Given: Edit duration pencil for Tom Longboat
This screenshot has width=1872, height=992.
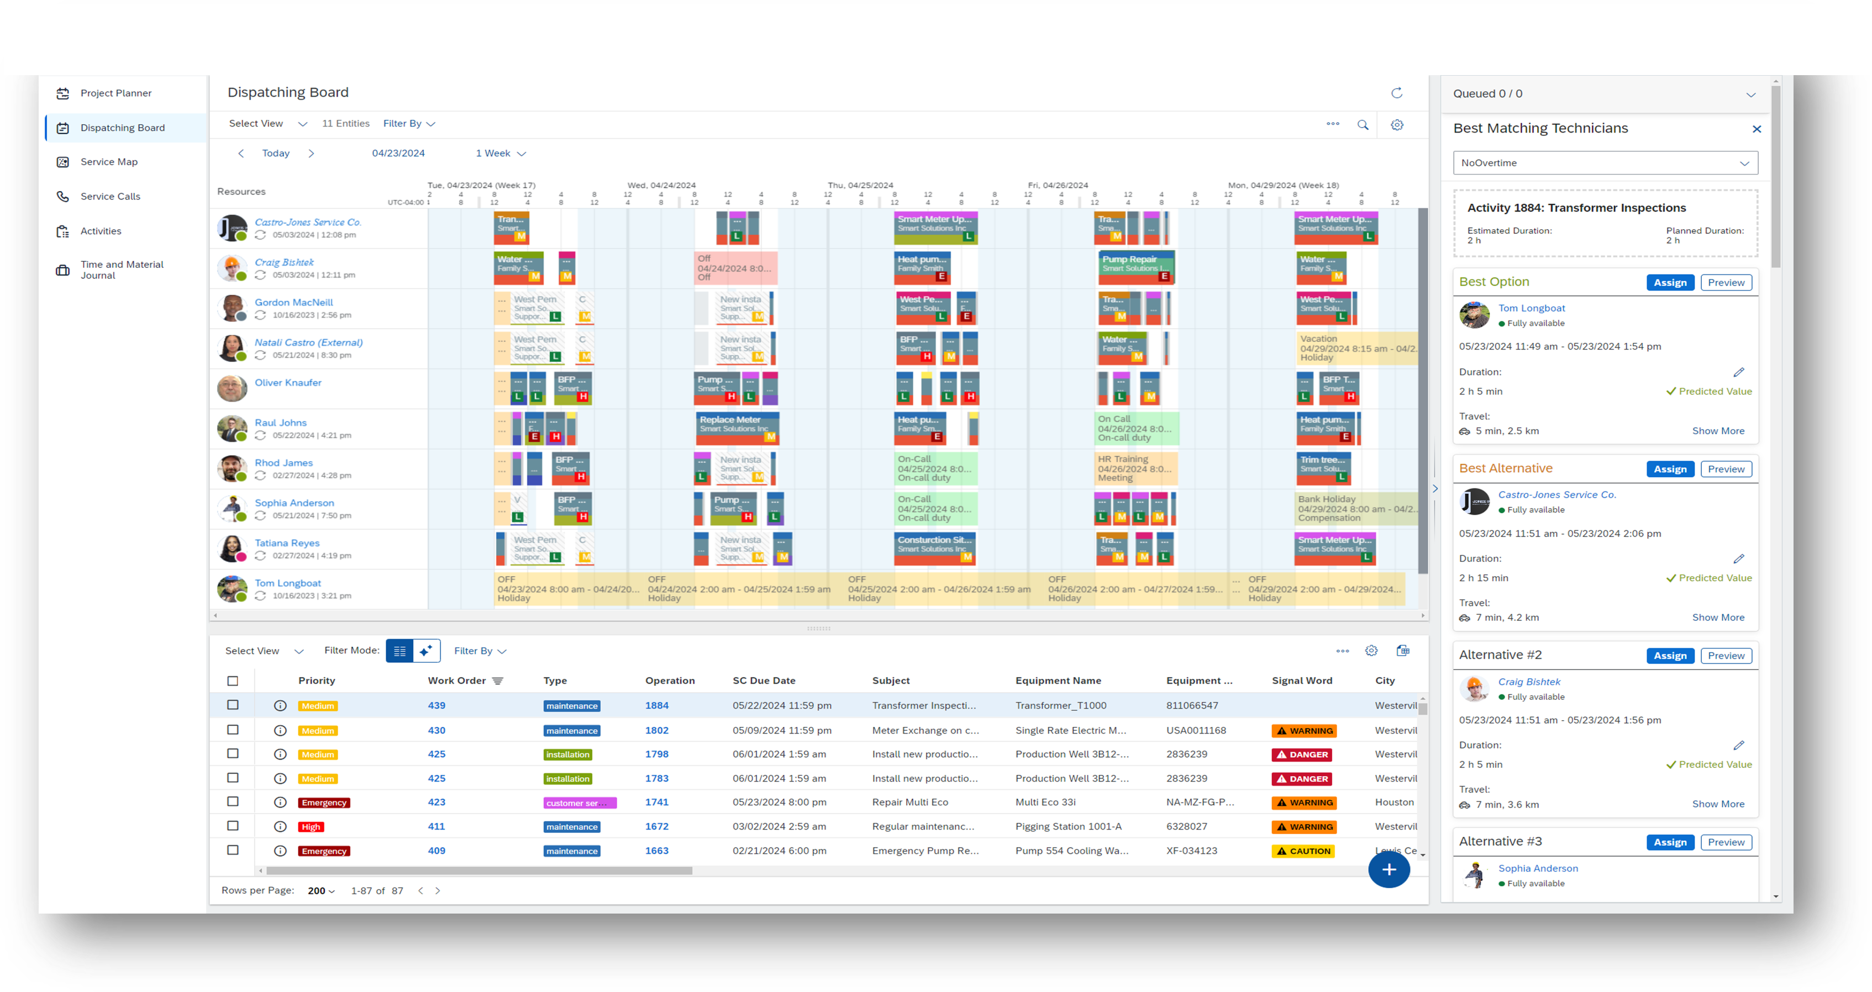Looking at the screenshot, I should click(1738, 372).
